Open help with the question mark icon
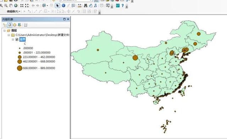This screenshot has height=139, width=227. pos(123,6)
